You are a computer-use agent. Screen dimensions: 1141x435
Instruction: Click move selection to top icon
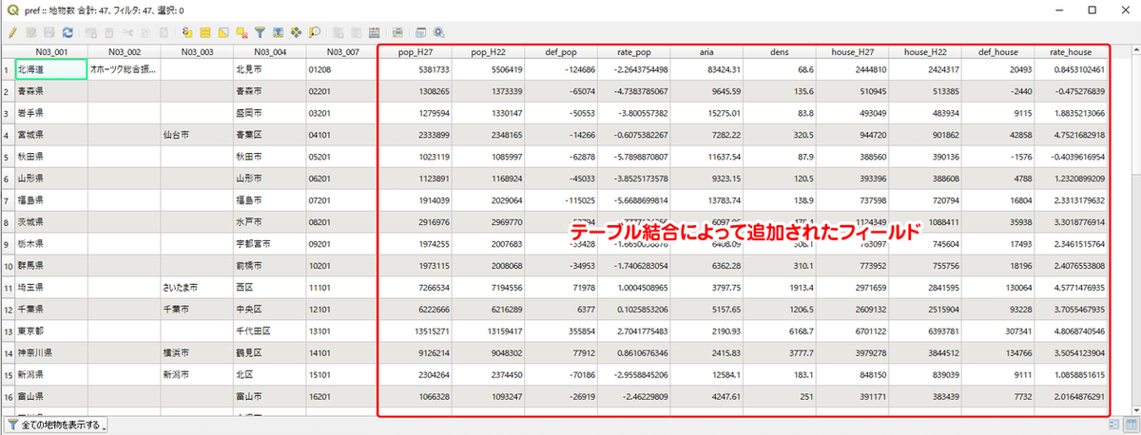pos(278,32)
